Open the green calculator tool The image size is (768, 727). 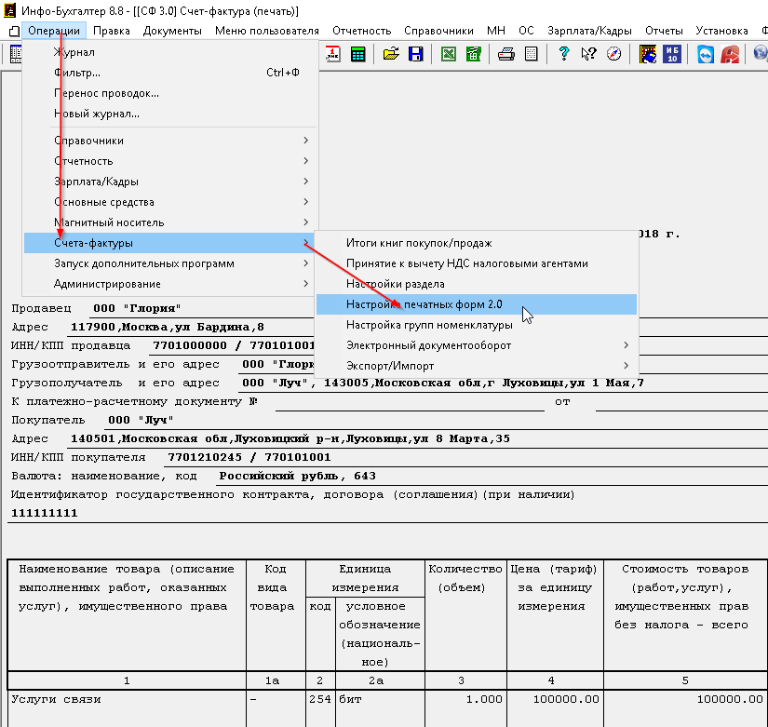point(358,54)
